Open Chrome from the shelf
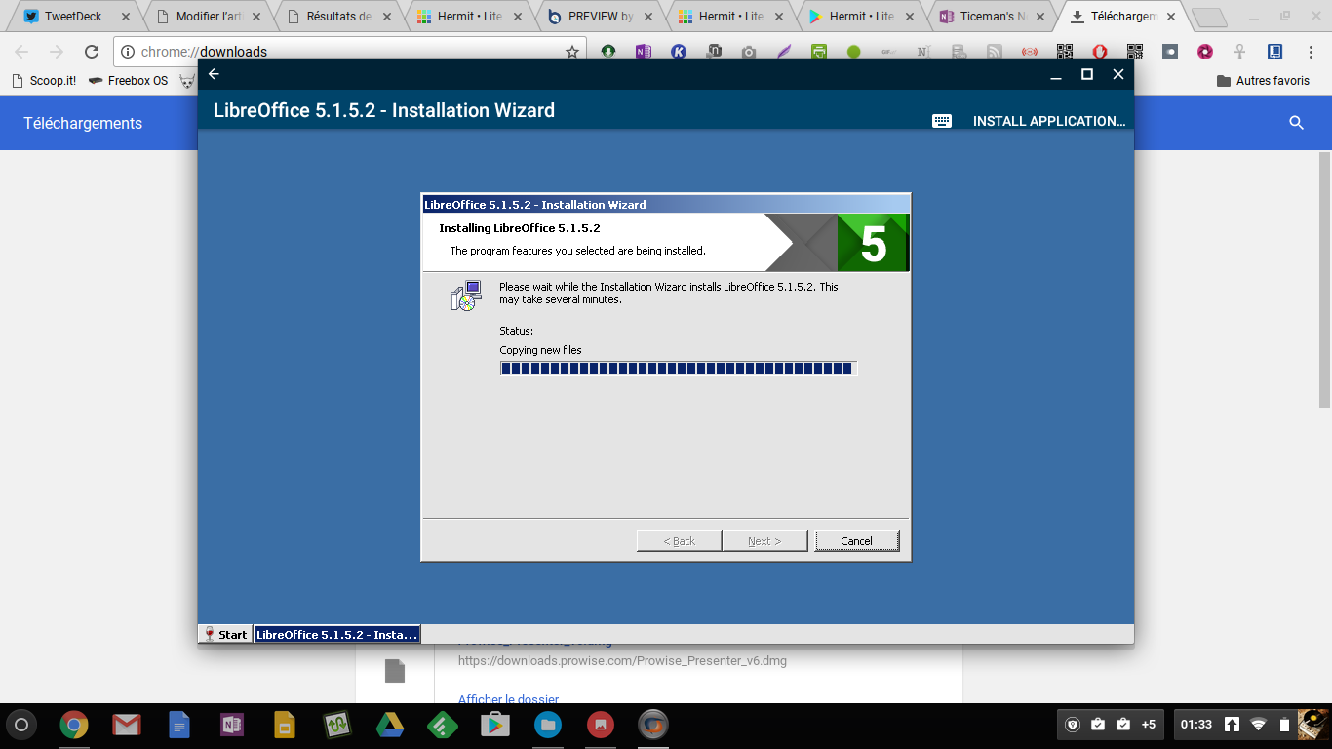 [74, 725]
